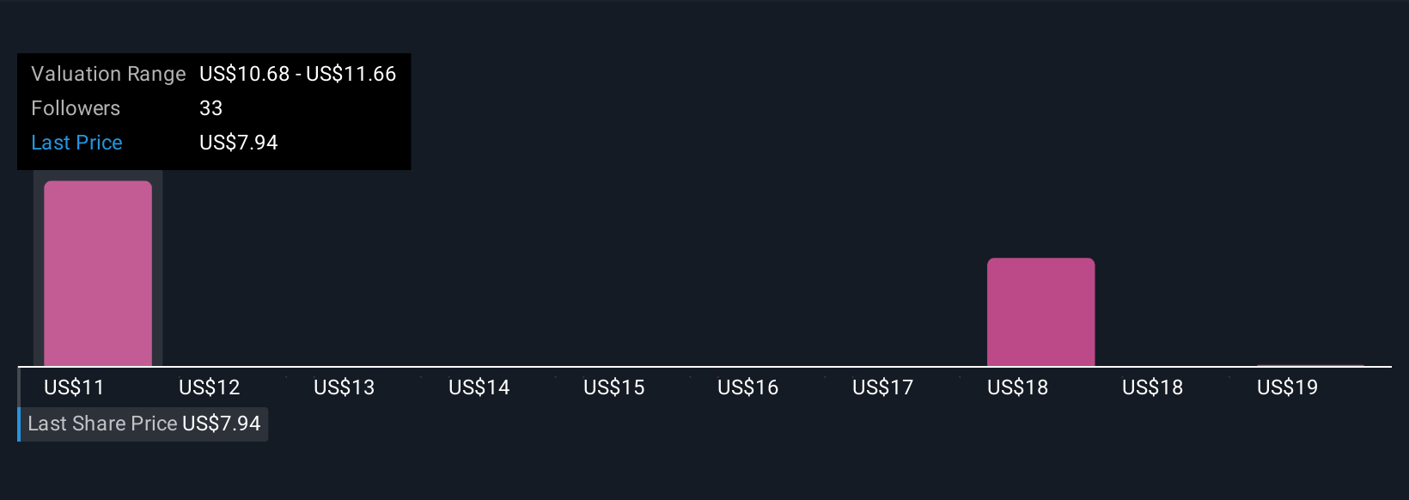Open the blue Last Price link in the tooltip
The height and width of the screenshot is (500, 1409).
76,143
